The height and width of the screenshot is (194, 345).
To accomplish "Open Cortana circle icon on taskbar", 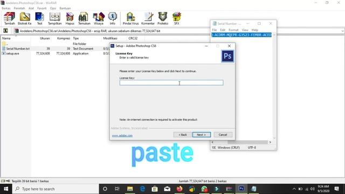I will coord(105,189).
